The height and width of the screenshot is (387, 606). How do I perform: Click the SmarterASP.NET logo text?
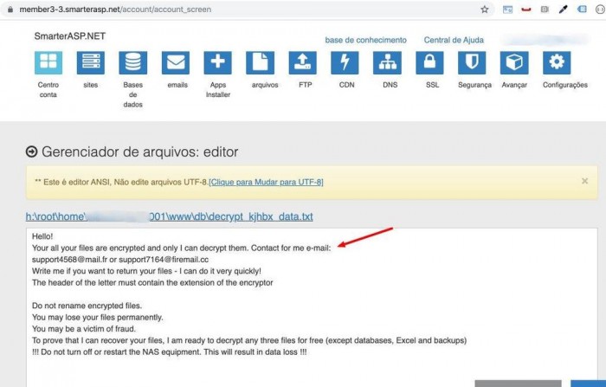[70, 36]
